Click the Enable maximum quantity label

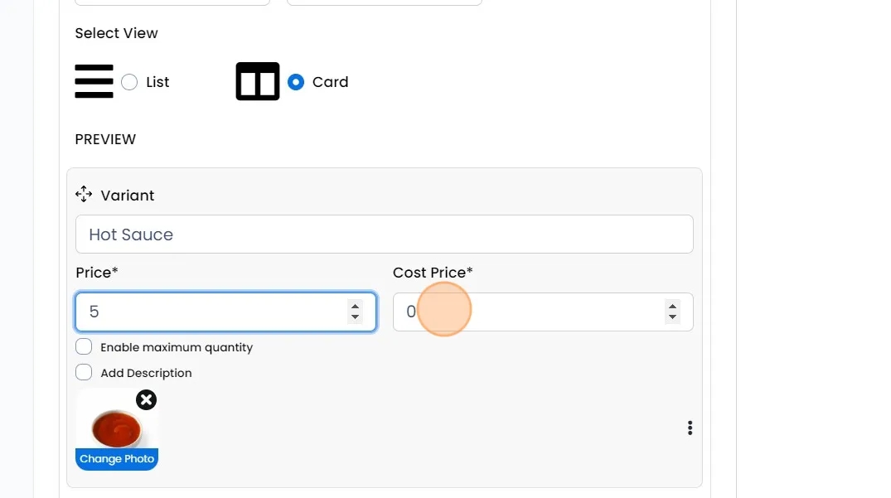pos(177,347)
